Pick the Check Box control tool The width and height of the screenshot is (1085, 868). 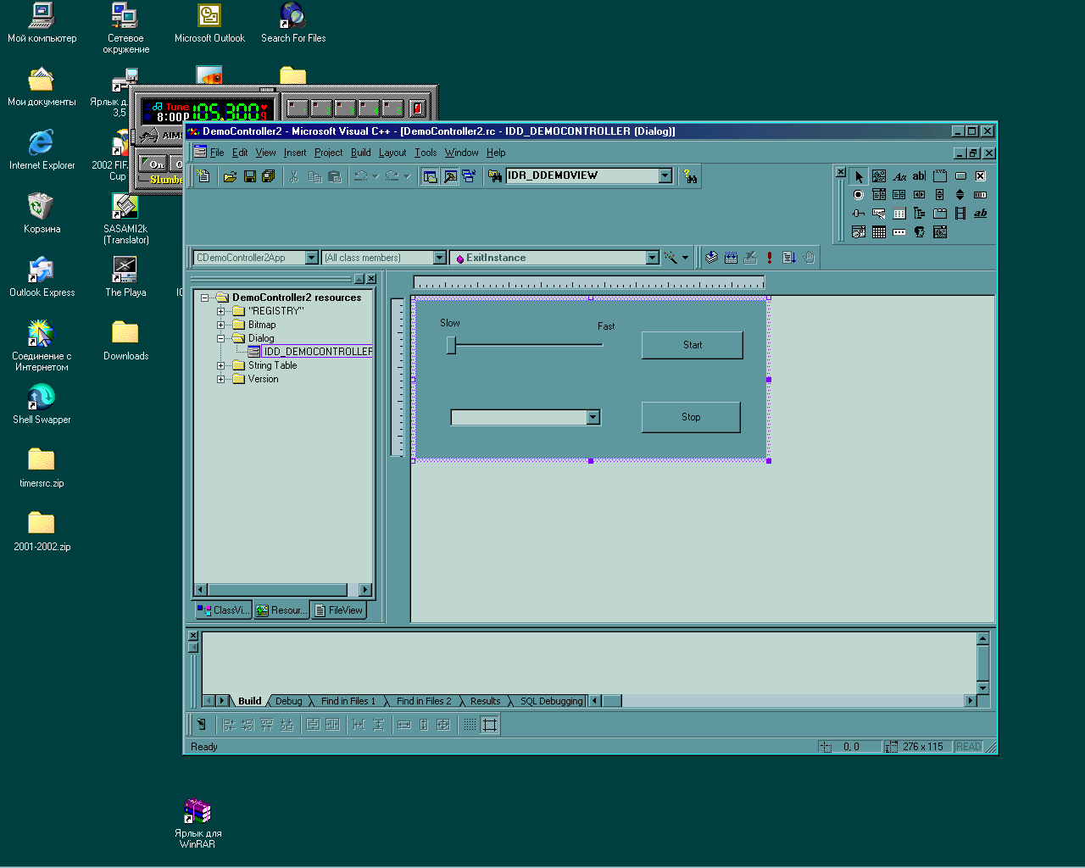pyautogui.click(x=981, y=176)
